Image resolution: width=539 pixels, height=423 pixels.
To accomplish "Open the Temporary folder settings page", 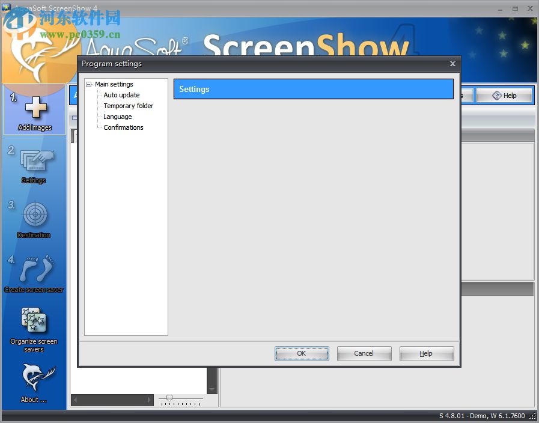I will [129, 106].
